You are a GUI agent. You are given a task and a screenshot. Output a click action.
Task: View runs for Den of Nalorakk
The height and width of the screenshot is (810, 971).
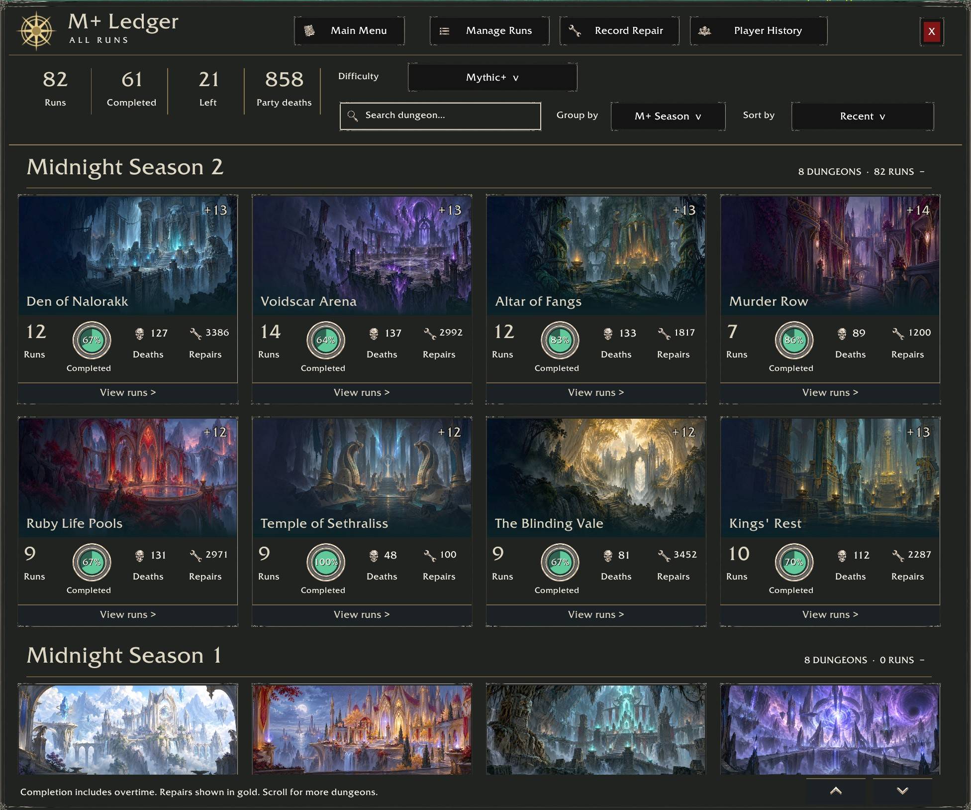(128, 393)
